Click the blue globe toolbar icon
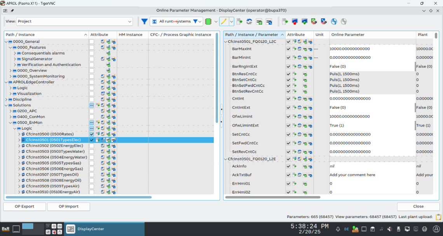 (x=334, y=21)
